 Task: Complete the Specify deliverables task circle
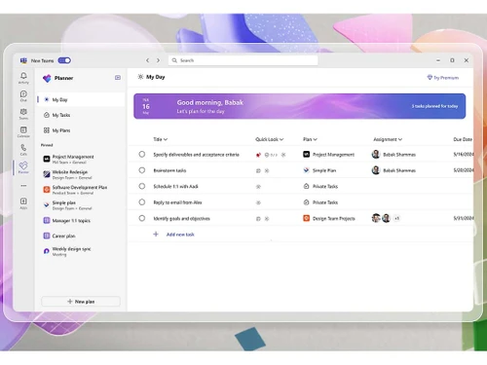142,154
